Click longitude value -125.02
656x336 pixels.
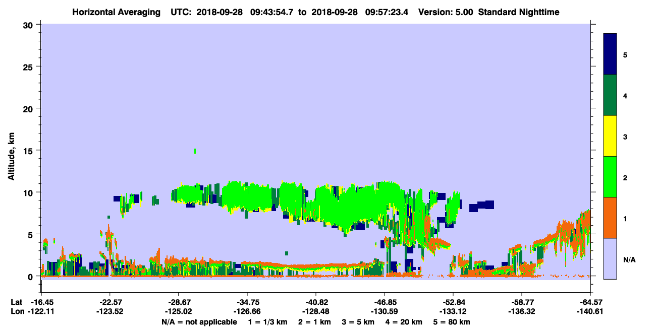[179, 311]
